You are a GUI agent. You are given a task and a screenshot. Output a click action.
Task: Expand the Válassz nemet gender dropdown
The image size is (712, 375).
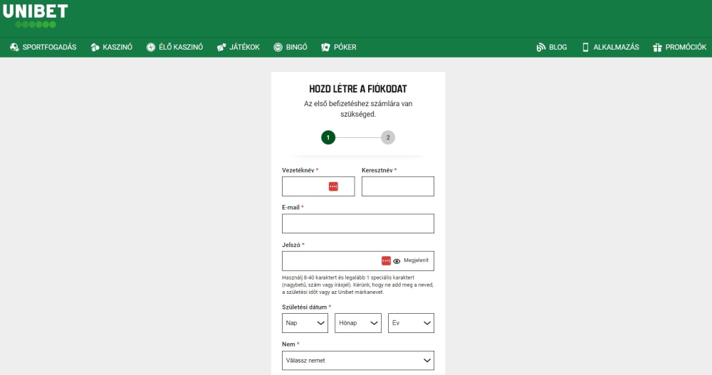click(358, 361)
